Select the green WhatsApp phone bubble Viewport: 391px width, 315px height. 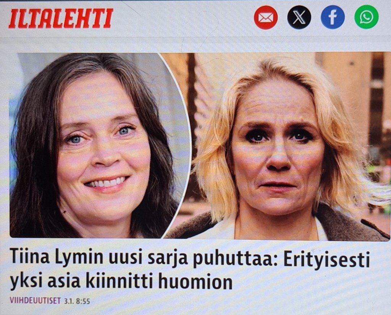click(x=366, y=17)
